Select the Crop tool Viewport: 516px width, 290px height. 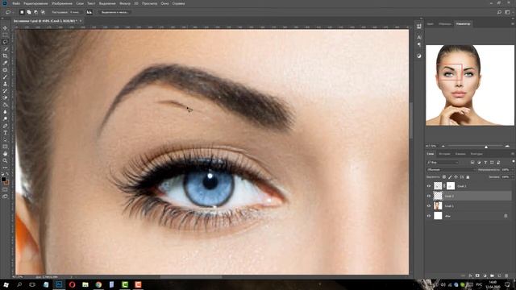pyautogui.click(x=5, y=56)
